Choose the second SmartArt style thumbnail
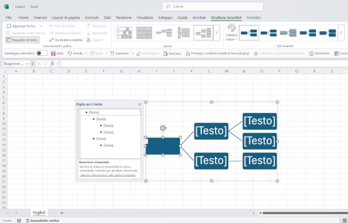 click(x=269, y=33)
